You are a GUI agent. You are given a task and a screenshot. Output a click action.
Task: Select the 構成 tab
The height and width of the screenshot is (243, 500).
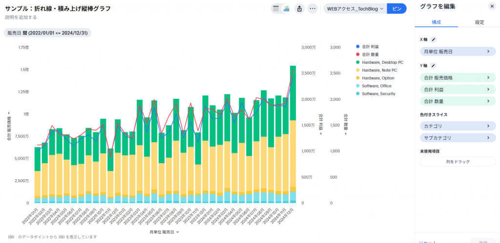[x=436, y=22]
